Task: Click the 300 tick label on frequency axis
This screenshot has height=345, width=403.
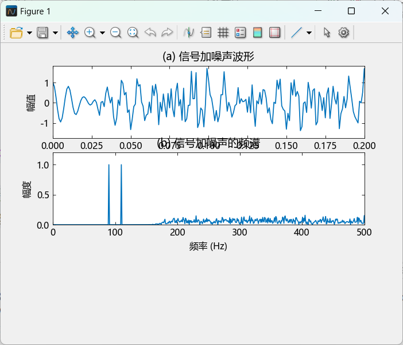Action: 239,233
